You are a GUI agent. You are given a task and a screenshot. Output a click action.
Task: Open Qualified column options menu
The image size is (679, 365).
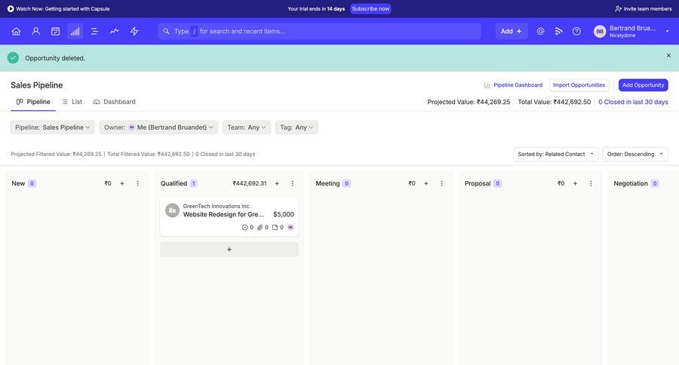293,183
